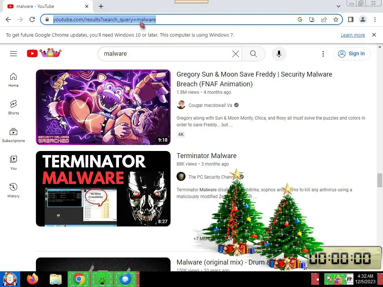Switch to Chrome in the taskbar

pos(79,279)
